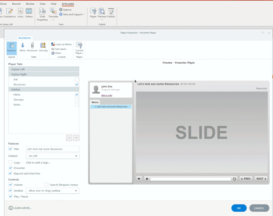Uncheck the Presenter feature checkbox
273x216 pixels.
[10, 168]
